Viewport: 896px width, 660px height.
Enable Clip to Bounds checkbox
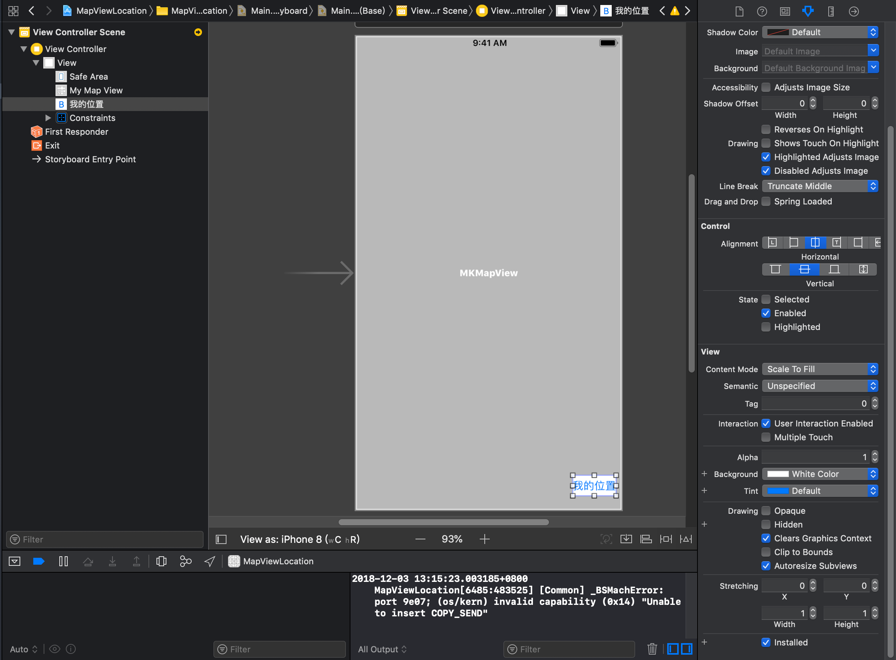(x=766, y=552)
